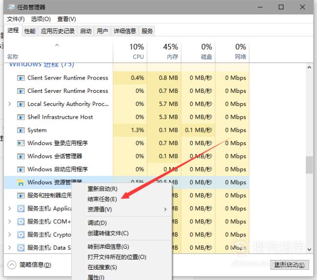Collapse view with 简略信息 arrow icon
Viewport: 317px width, 280px height.
tap(12, 264)
